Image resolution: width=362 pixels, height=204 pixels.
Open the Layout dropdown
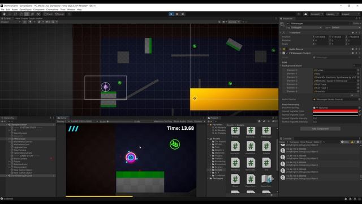(350, 14)
